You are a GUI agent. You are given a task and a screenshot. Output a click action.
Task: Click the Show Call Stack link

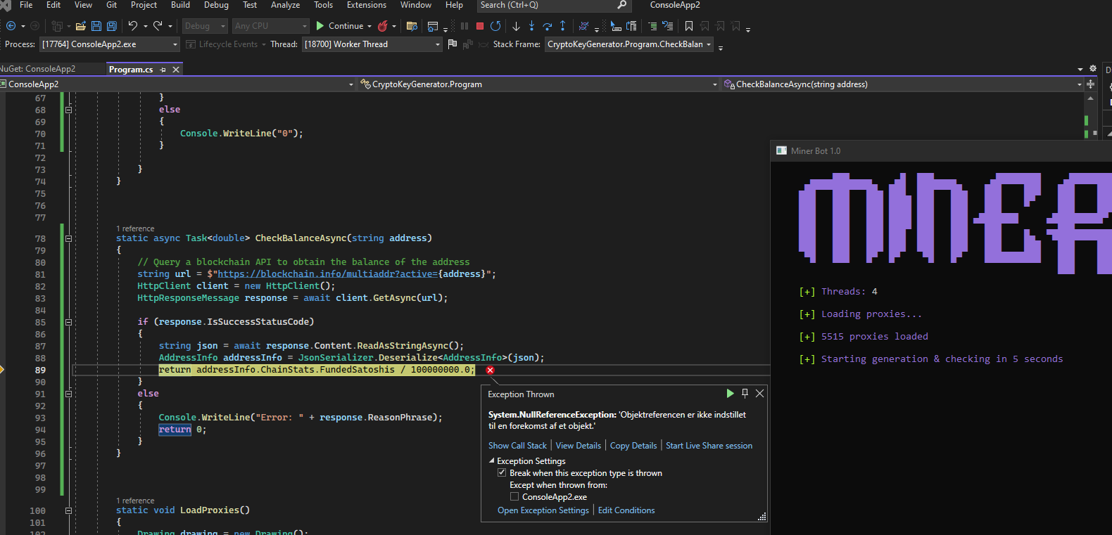click(517, 446)
